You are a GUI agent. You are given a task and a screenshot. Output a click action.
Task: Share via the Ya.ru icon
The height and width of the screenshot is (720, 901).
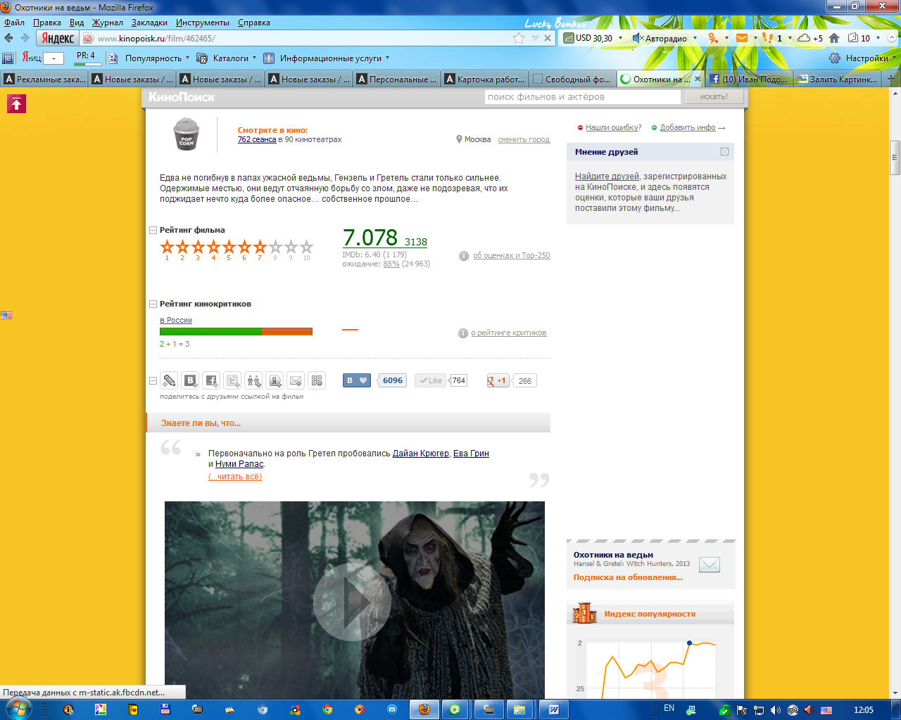(275, 380)
